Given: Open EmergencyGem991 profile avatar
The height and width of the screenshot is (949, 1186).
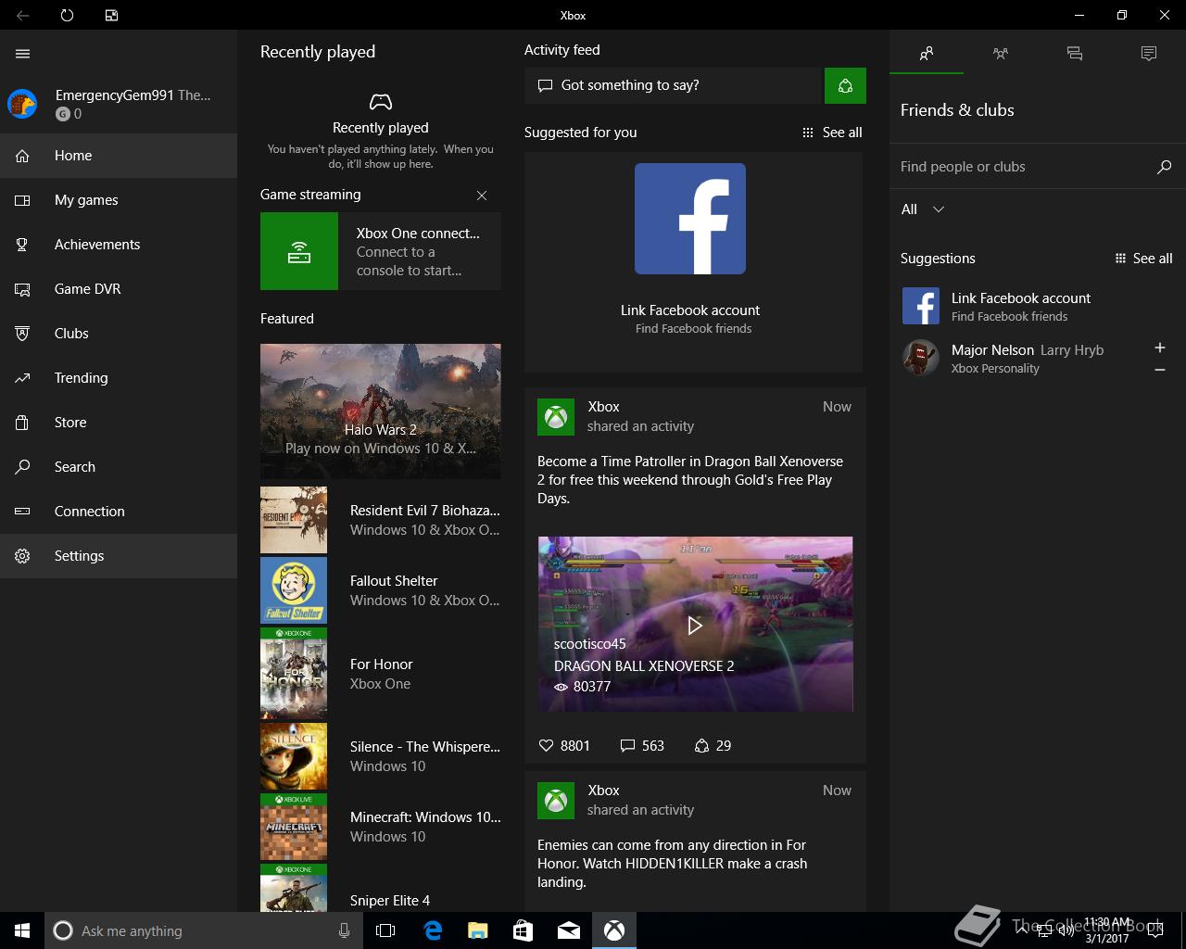Looking at the screenshot, I should coord(22,104).
